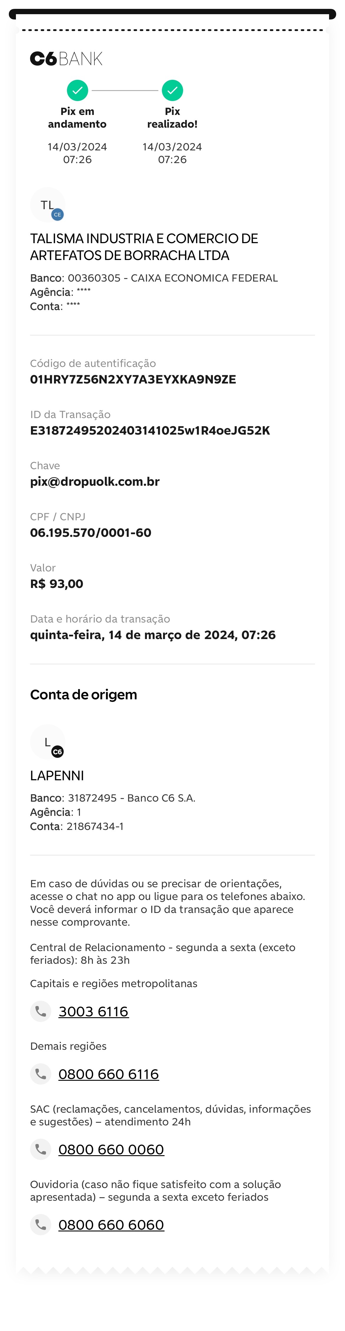345x1331 pixels.
Task: Dial the Ouvidoria number 0800 660 6060
Action: click(111, 1225)
